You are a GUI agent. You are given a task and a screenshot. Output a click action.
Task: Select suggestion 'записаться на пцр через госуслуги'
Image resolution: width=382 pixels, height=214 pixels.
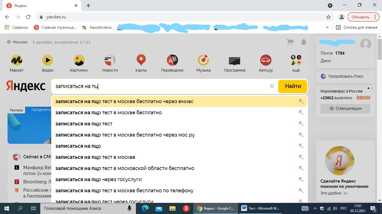point(180,179)
